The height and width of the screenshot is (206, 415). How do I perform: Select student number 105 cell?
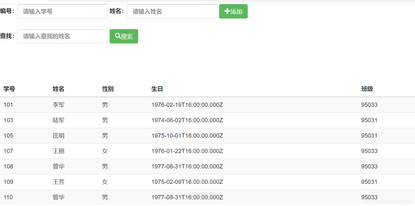[8, 136]
